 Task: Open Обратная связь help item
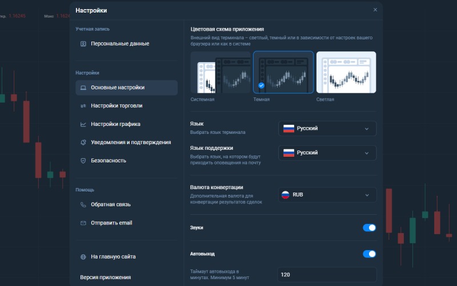pos(126,205)
